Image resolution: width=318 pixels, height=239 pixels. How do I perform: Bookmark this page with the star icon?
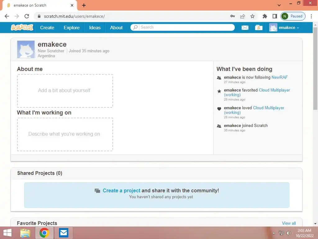coord(252,16)
